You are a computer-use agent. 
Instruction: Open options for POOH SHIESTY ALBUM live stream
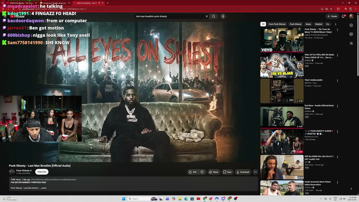tap(337, 132)
